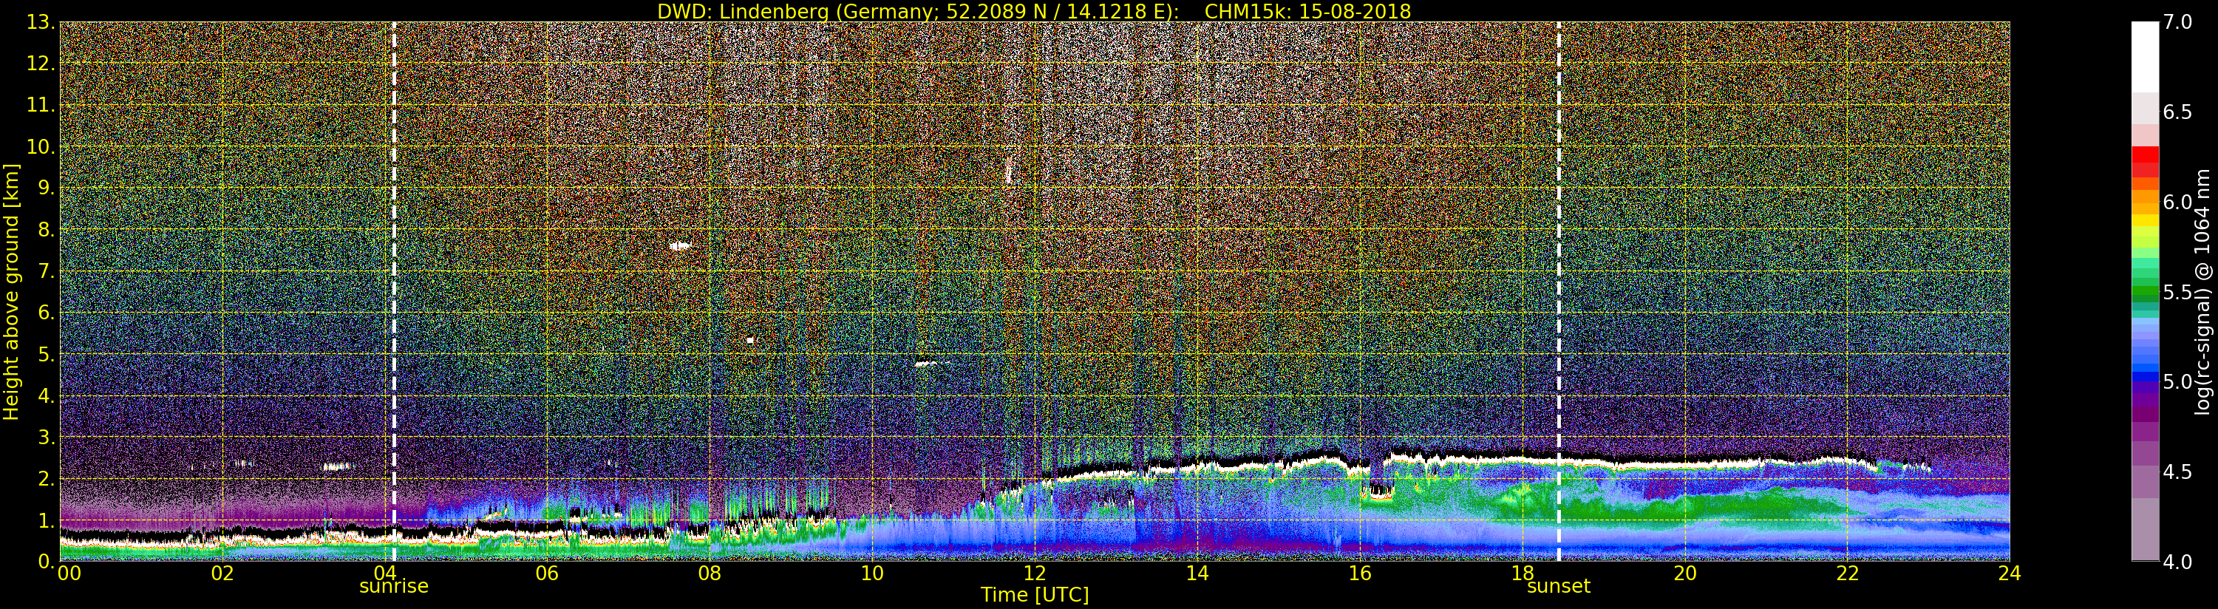Viewport: 2218px width, 609px height.
Task: Click the 'CHM15k: 15-08-2018' date label
Action: point(1308,11)
